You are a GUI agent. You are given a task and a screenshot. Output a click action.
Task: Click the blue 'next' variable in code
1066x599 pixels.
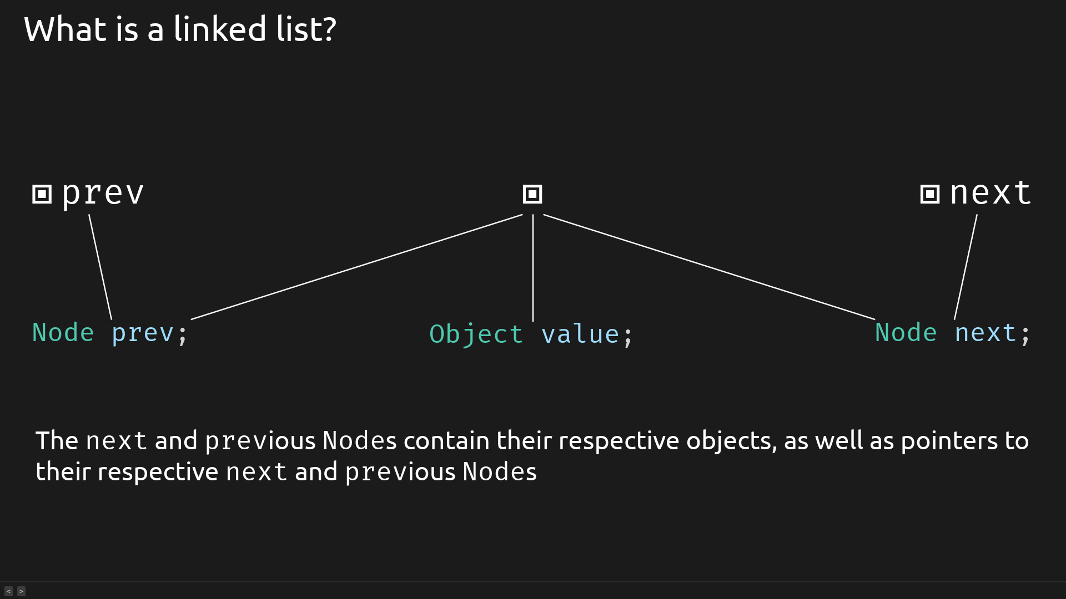point(985,333)
